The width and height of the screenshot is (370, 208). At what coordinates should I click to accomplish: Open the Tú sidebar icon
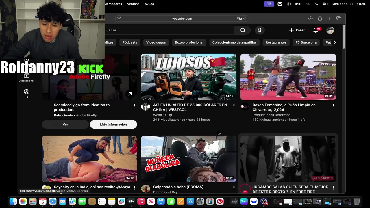coord(27,93)
